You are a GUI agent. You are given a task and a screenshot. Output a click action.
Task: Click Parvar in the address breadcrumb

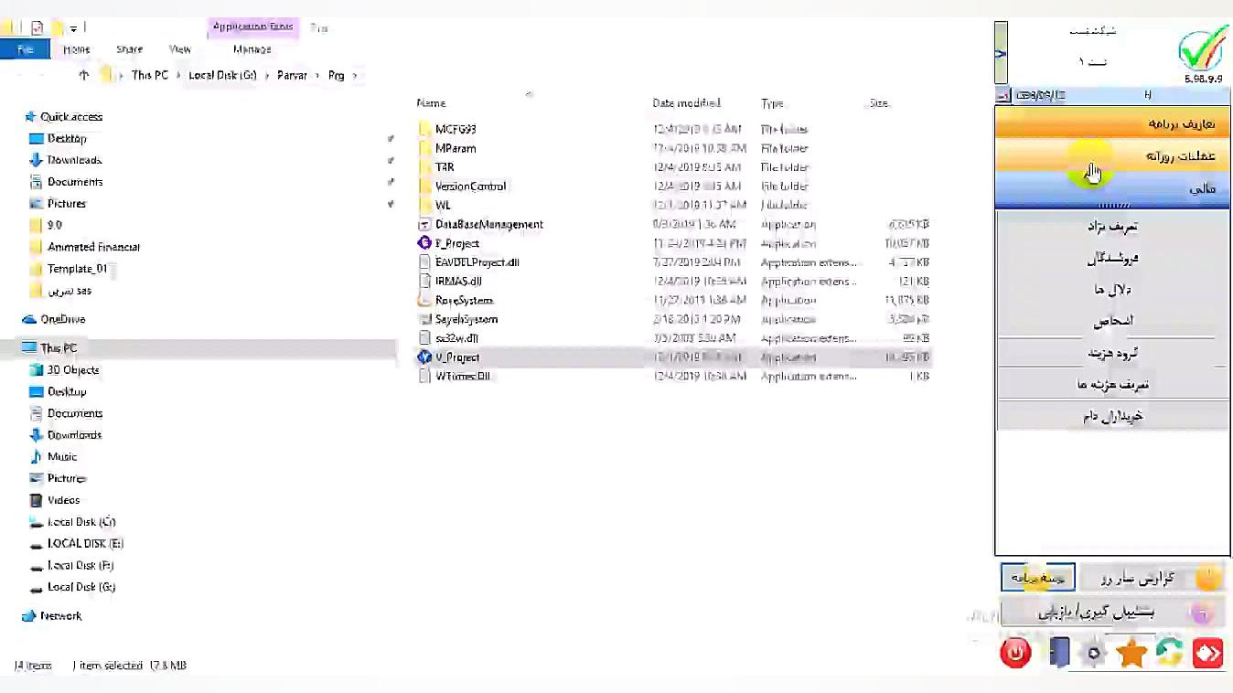(292, 76)
